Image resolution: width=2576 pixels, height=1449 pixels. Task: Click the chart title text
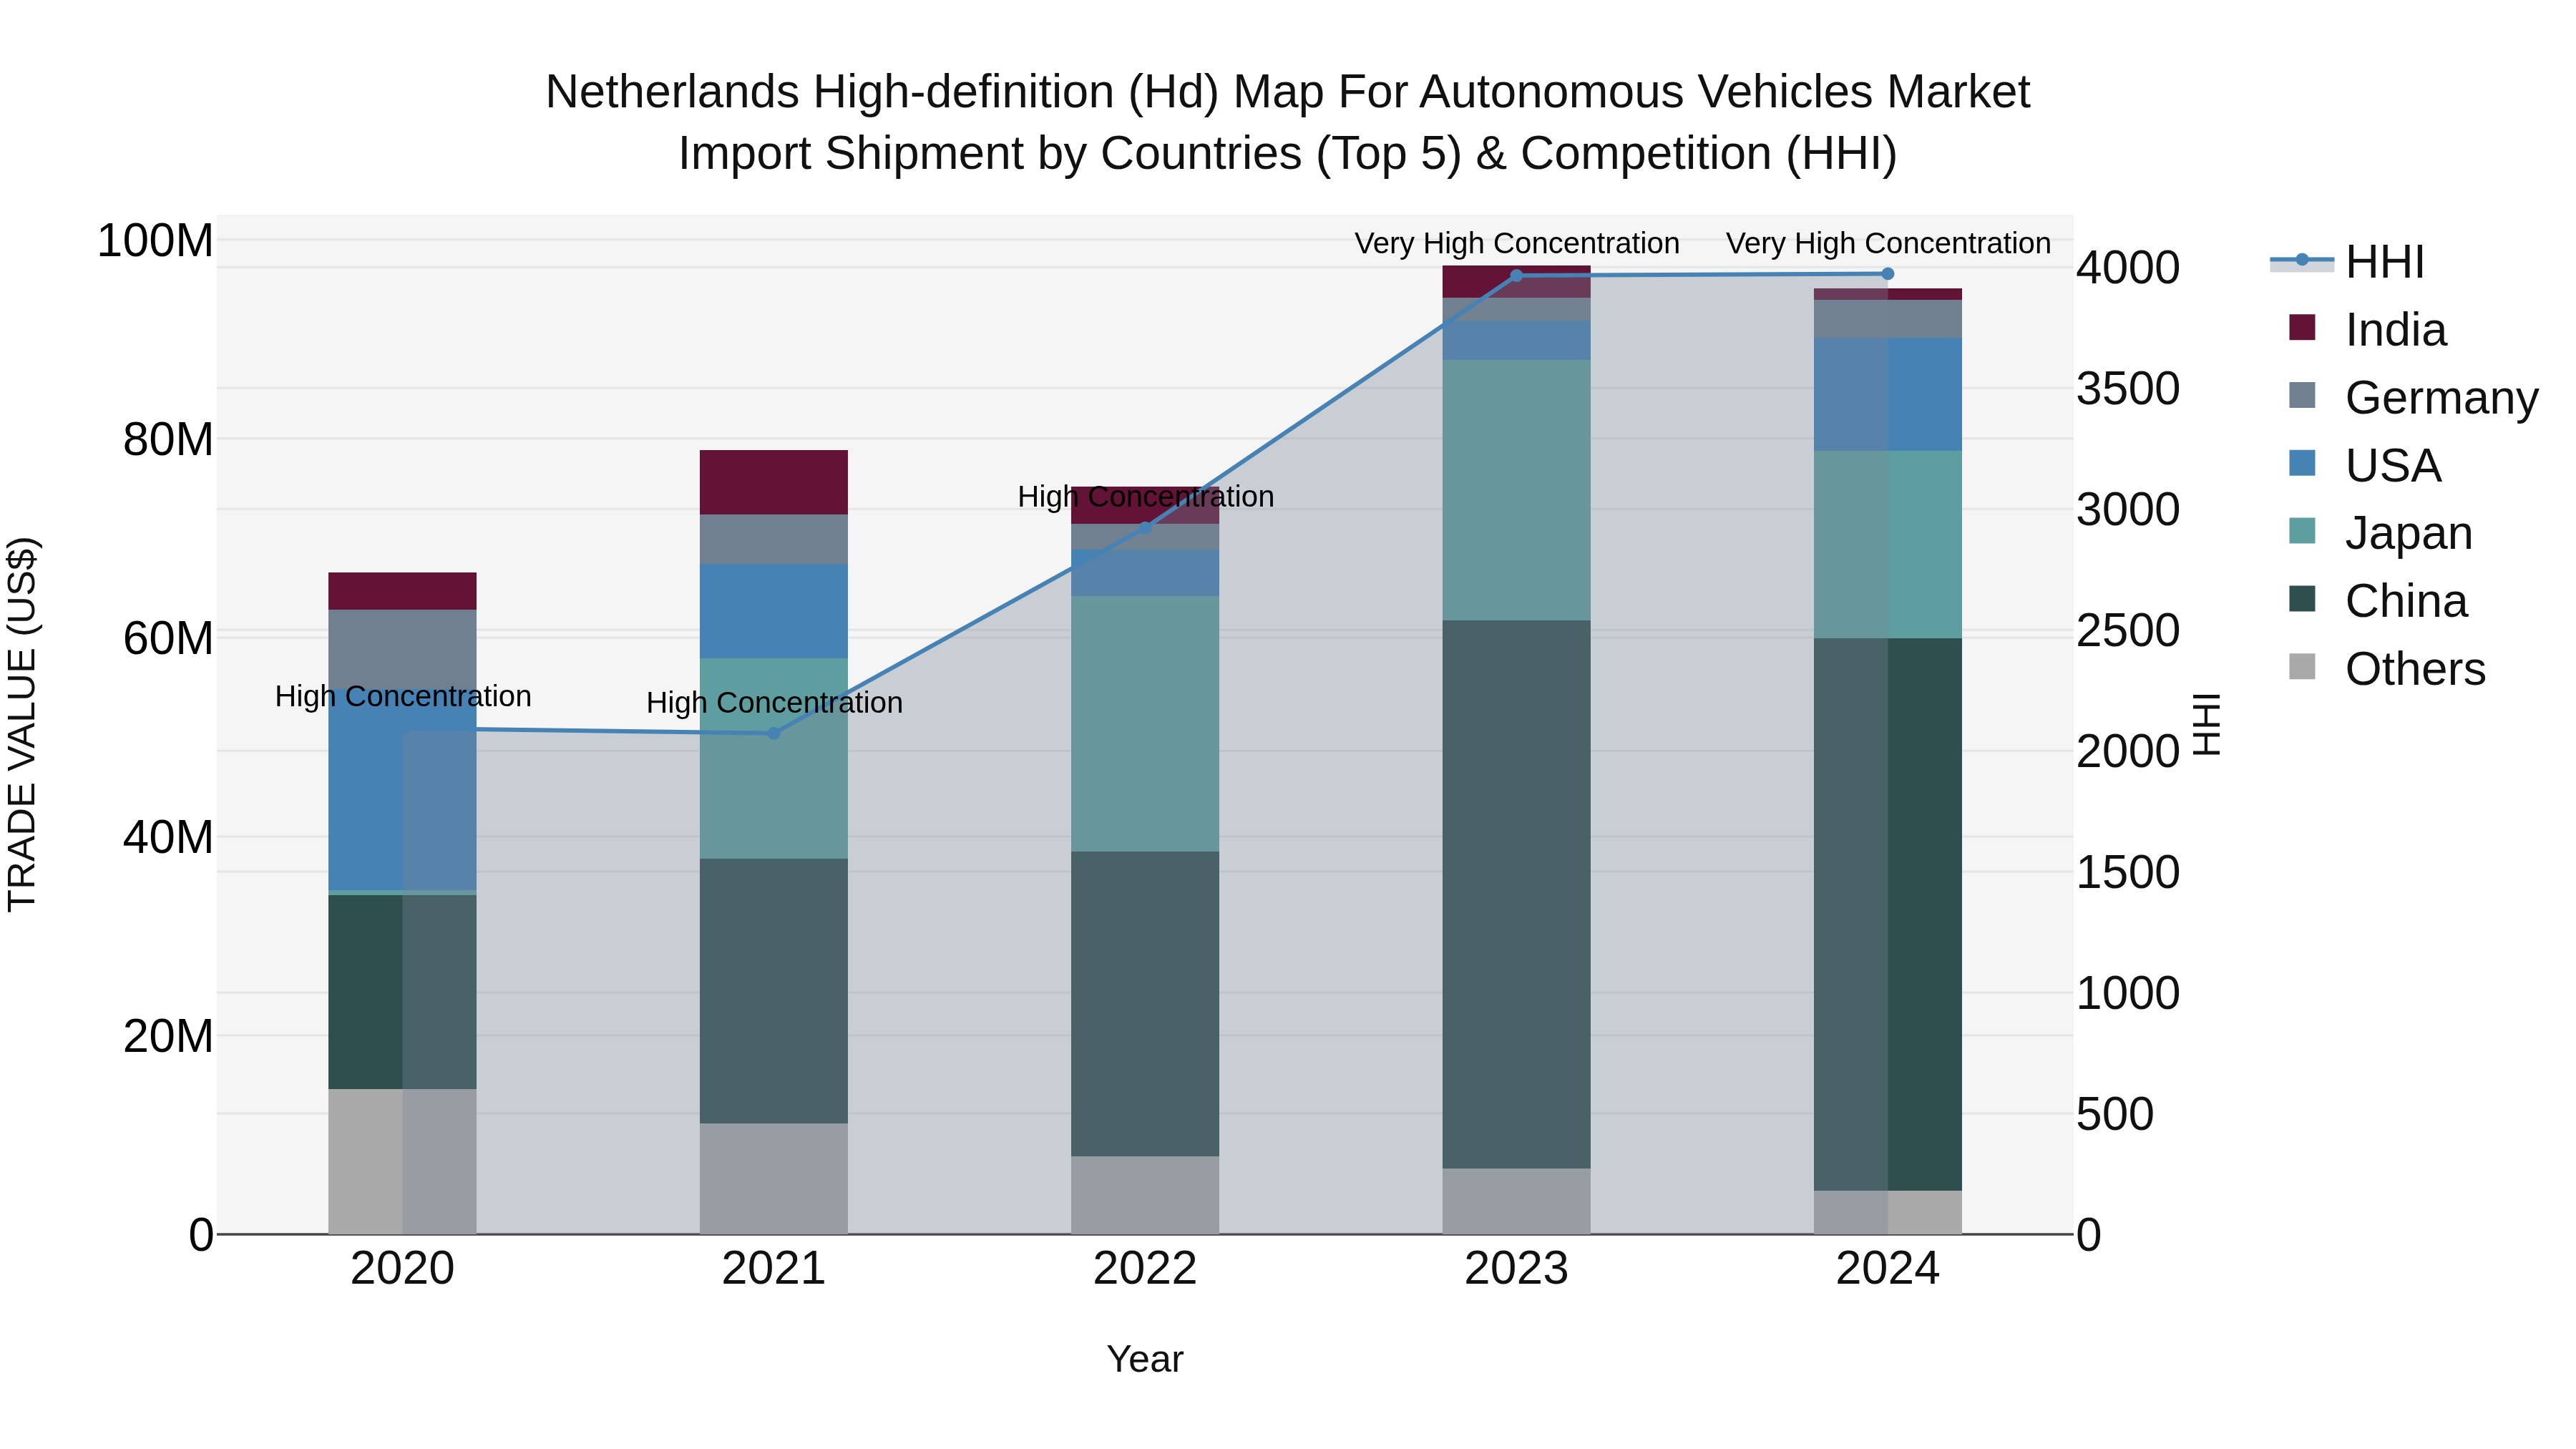click(1288, 122)
